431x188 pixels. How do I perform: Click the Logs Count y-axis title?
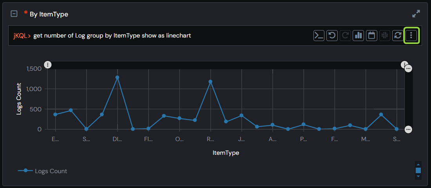(x=19, y=98)
